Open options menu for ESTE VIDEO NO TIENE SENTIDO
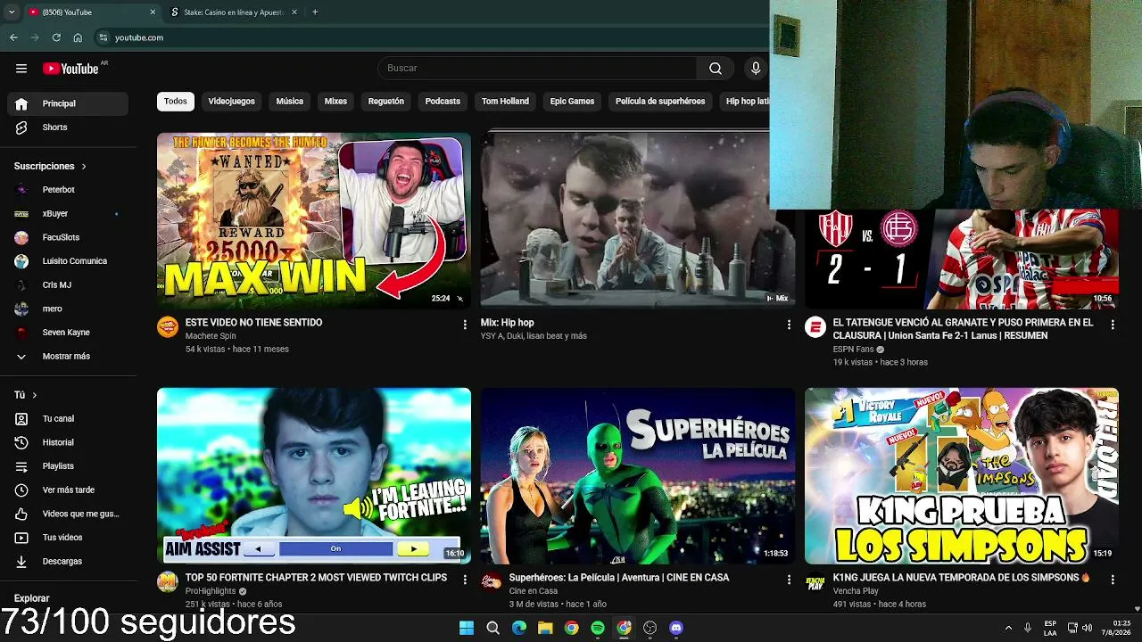This screenshot has width=1142, height=642. click(465, 325)
